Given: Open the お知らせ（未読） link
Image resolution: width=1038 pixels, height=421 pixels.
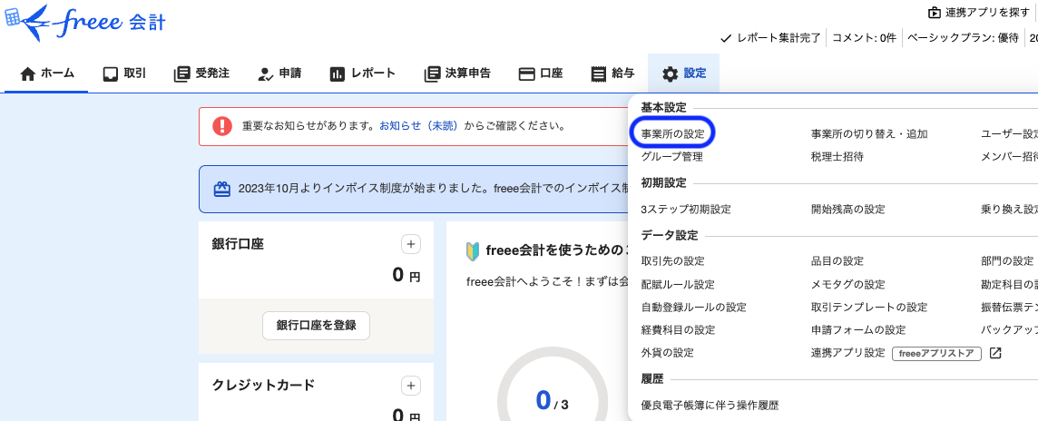Looking at the screenshot, I should 418,125.
